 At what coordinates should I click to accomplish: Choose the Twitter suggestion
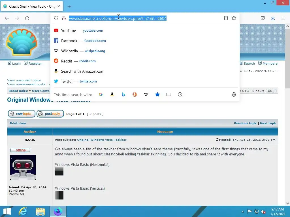(145, 81)
